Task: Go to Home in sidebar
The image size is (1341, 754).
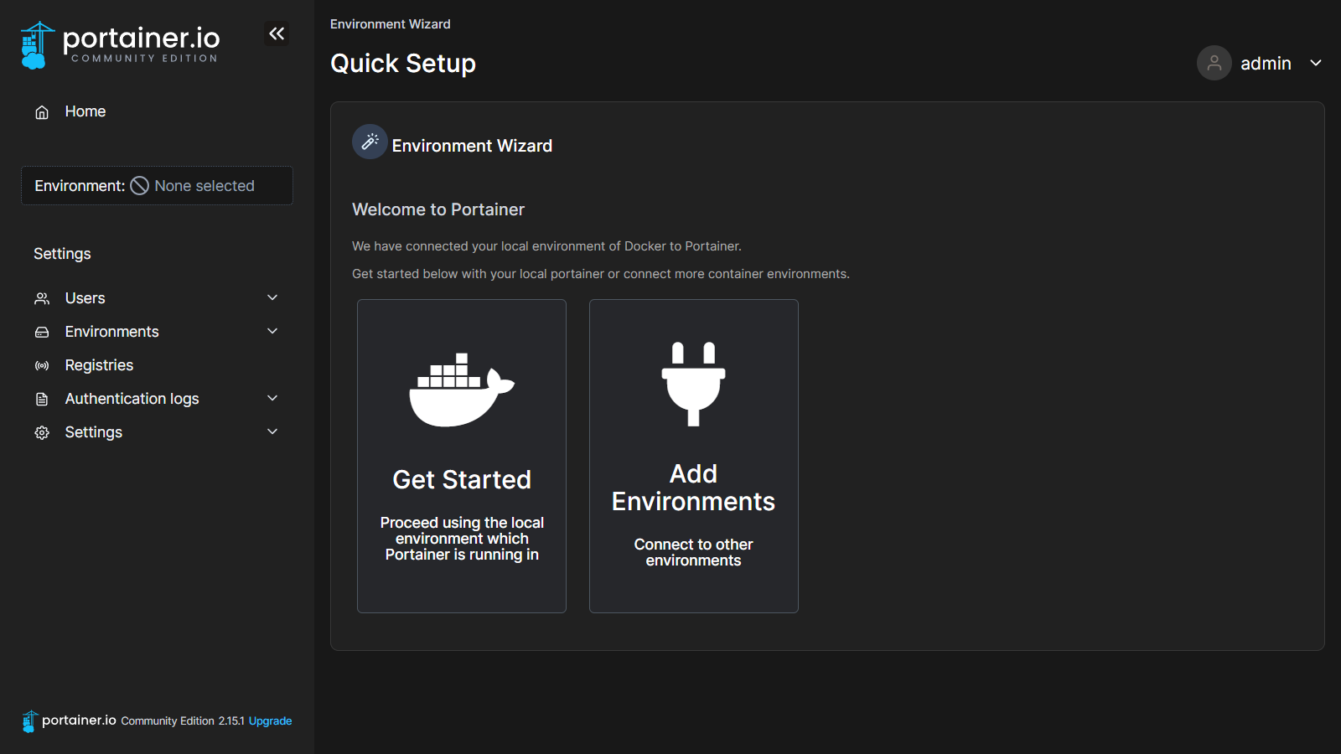Action: point(85,111)
